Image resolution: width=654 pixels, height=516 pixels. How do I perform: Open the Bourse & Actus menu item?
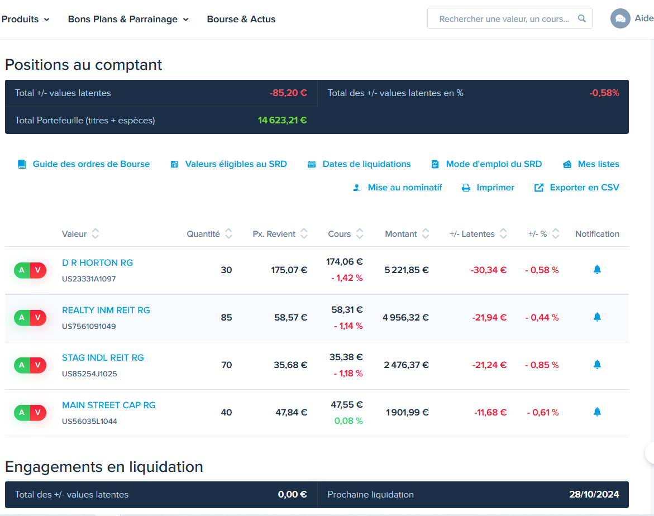click(x=241, y=19)
